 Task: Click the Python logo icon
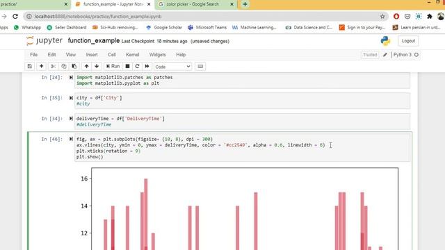pos(385,41)
